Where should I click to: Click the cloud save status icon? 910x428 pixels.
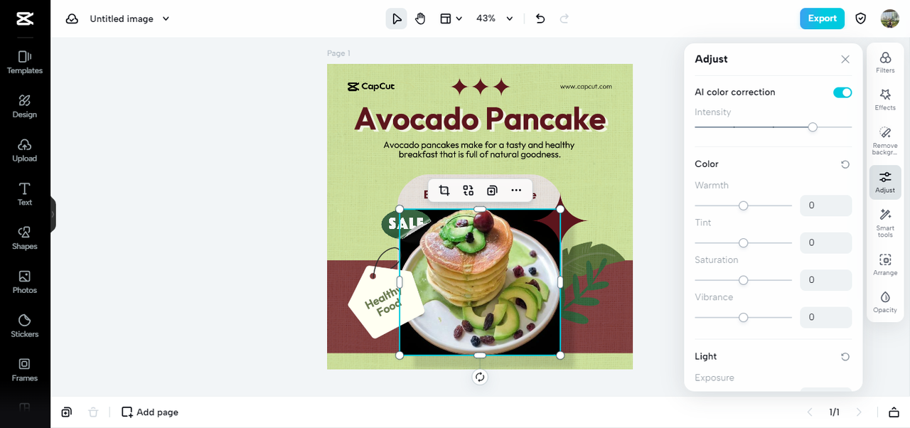coord(72,19)
